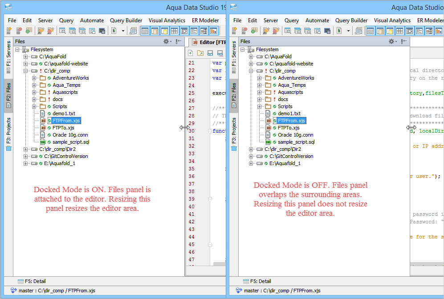Open dropdown arrow beside 'h' icon, right window
The image size is (444, 299).
click(348, 31)
